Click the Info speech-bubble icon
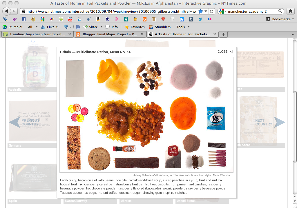 point(107,27)
